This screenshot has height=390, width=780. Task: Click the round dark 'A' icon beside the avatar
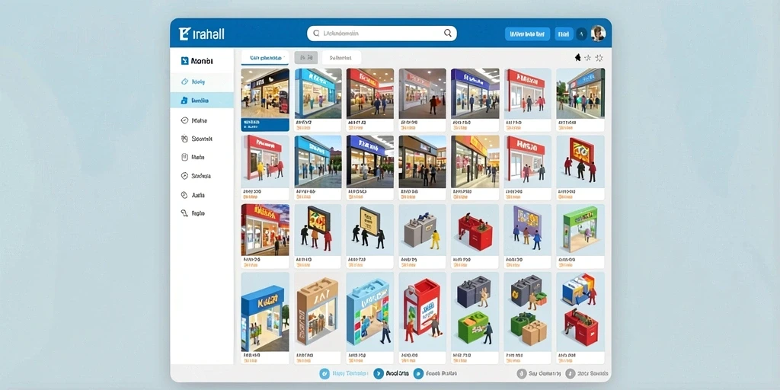pyautogui.click(x=581, y=34)
